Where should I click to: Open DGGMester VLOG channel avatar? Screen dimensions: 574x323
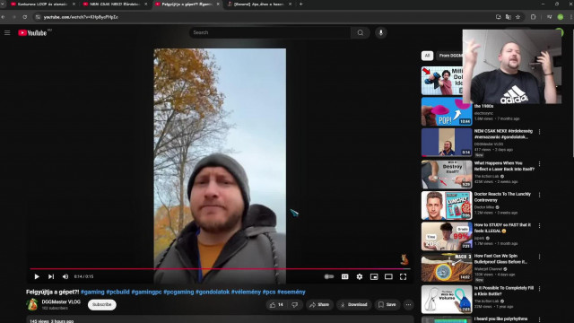32,305
